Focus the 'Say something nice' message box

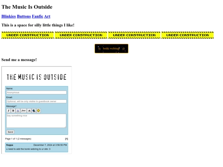point(36,121)
